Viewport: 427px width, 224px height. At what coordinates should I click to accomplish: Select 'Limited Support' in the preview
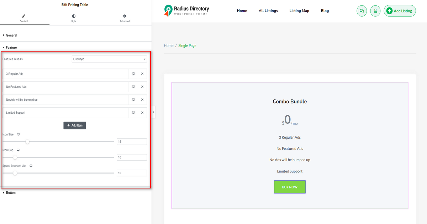tap(290, 171)
